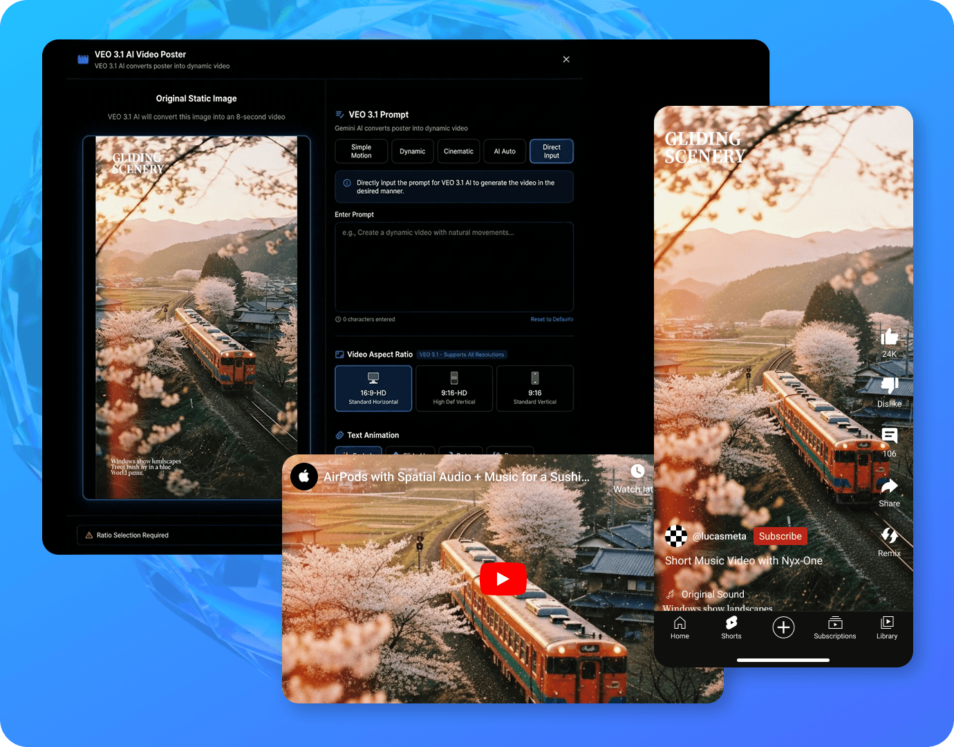Choose the 9:16 Standard Vertical ratio
Viewport: 954px width, 747px height.
(x=535, y=389)
